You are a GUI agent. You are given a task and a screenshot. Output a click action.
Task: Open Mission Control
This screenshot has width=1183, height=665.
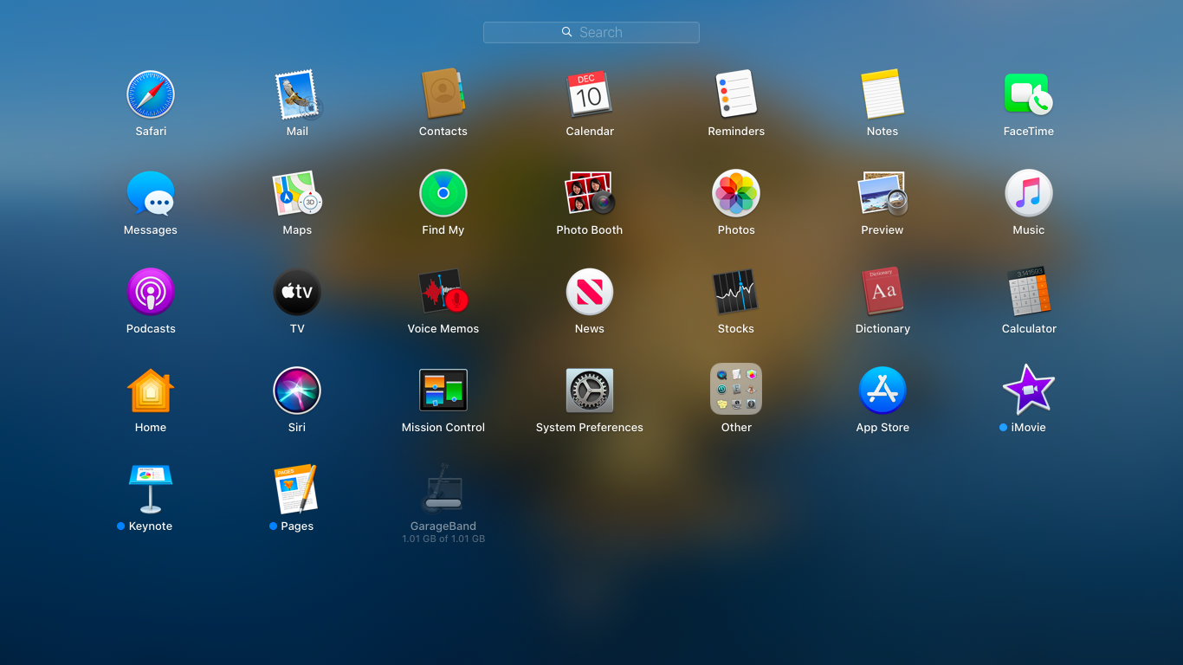[x=443, y=391]
